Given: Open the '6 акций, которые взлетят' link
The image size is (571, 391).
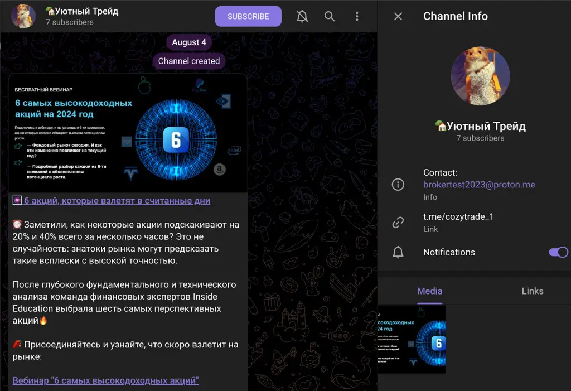Looking at the screenshot, I should coord(117,201).
